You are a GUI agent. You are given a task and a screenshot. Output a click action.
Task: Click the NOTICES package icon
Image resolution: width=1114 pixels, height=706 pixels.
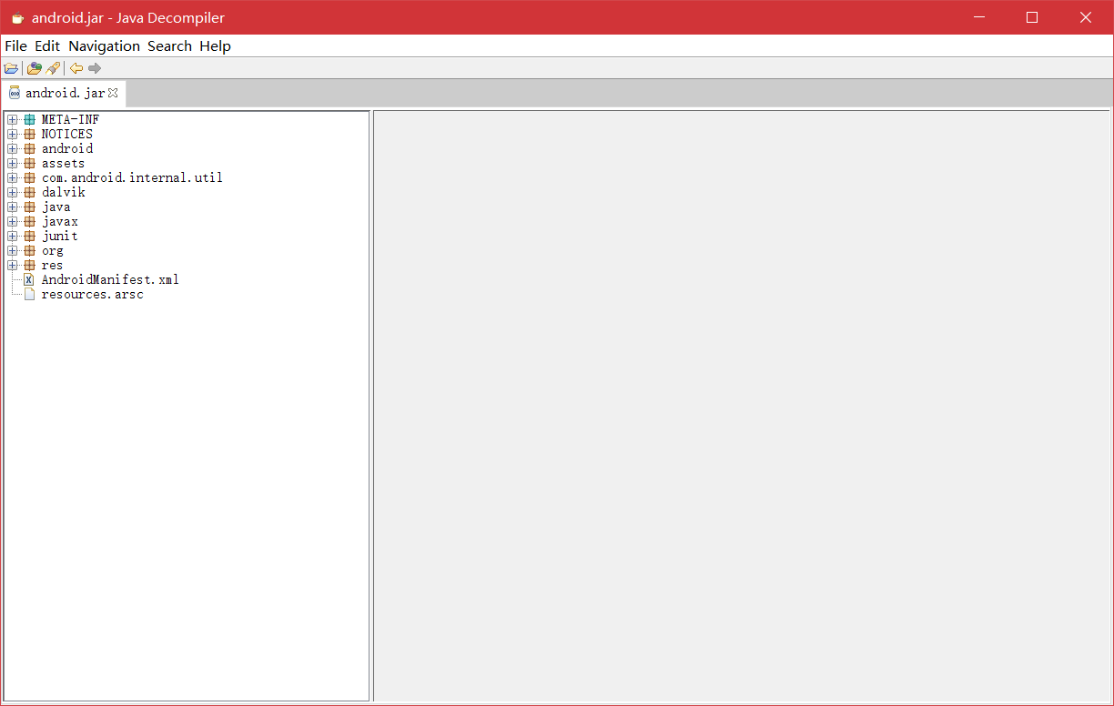pyautogui.click(x=30, y=134)
